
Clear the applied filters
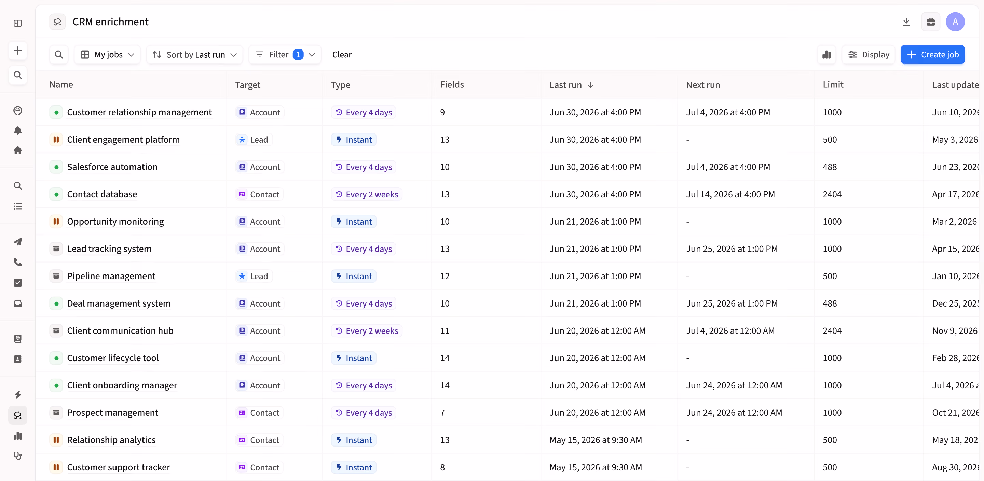coord(342,55)
